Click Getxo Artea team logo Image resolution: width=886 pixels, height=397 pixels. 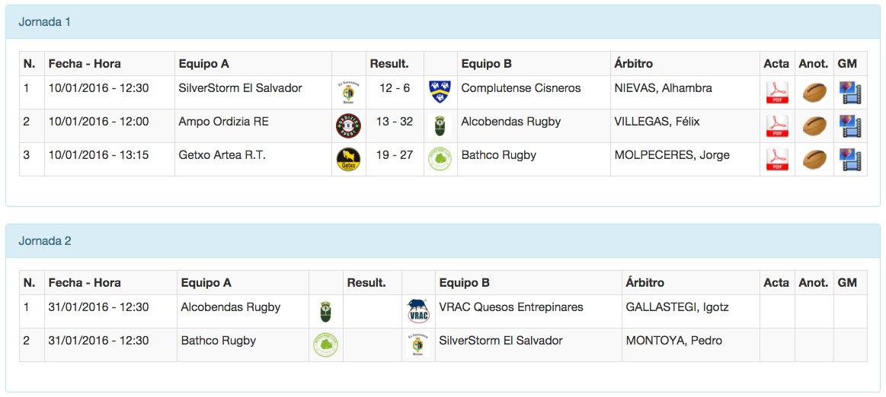tap(348, 160)
